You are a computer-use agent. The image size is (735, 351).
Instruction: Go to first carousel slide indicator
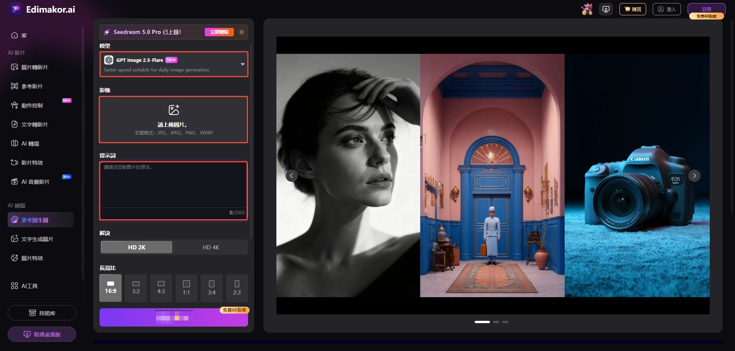(x=482, y=322)
